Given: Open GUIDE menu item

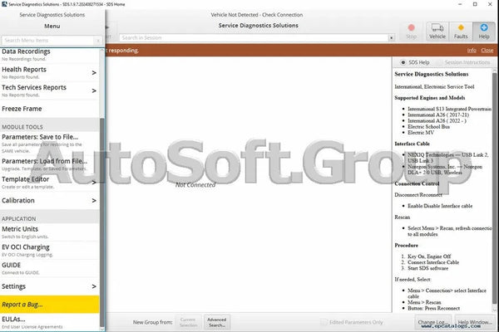Looking at the screenshot, I should click(50, 268).
